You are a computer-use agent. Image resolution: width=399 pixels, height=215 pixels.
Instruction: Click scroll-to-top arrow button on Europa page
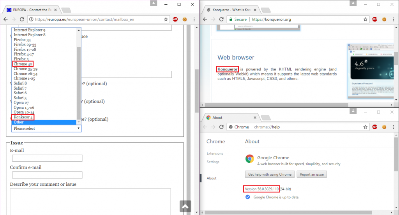[185, 206]
